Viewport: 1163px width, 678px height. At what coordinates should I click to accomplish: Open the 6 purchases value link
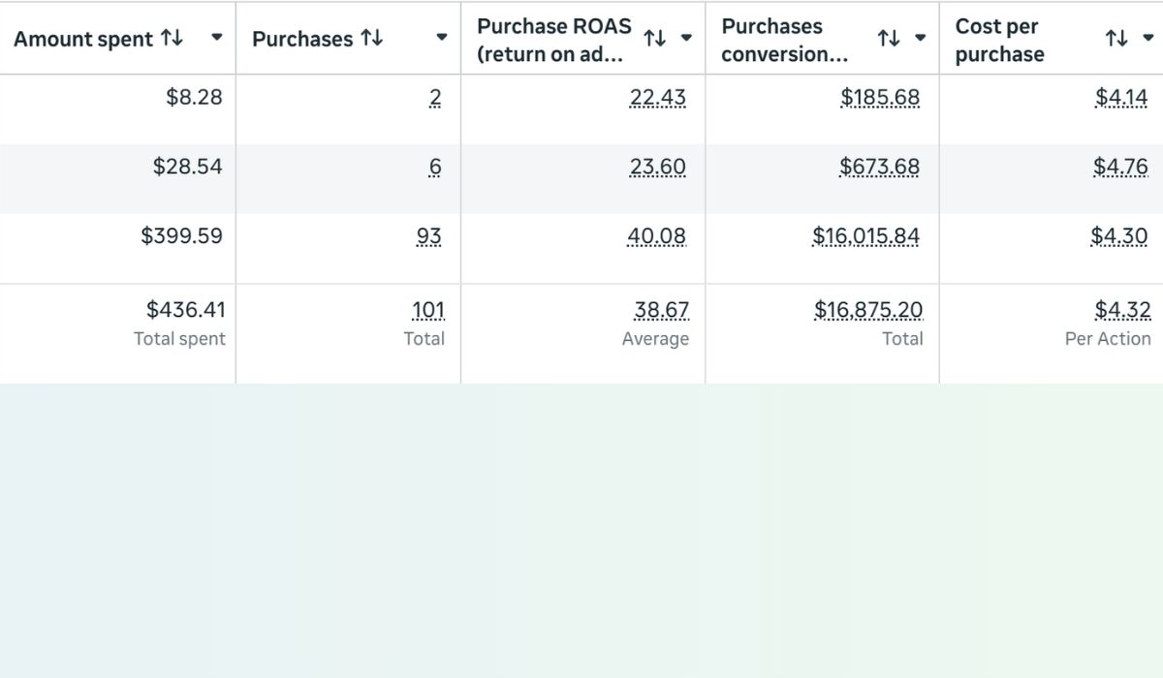(435, 168)
